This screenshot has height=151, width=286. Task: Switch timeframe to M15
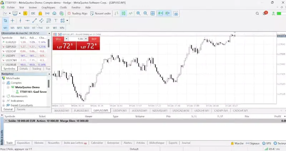pyautogui.click(x=20, y=28)
